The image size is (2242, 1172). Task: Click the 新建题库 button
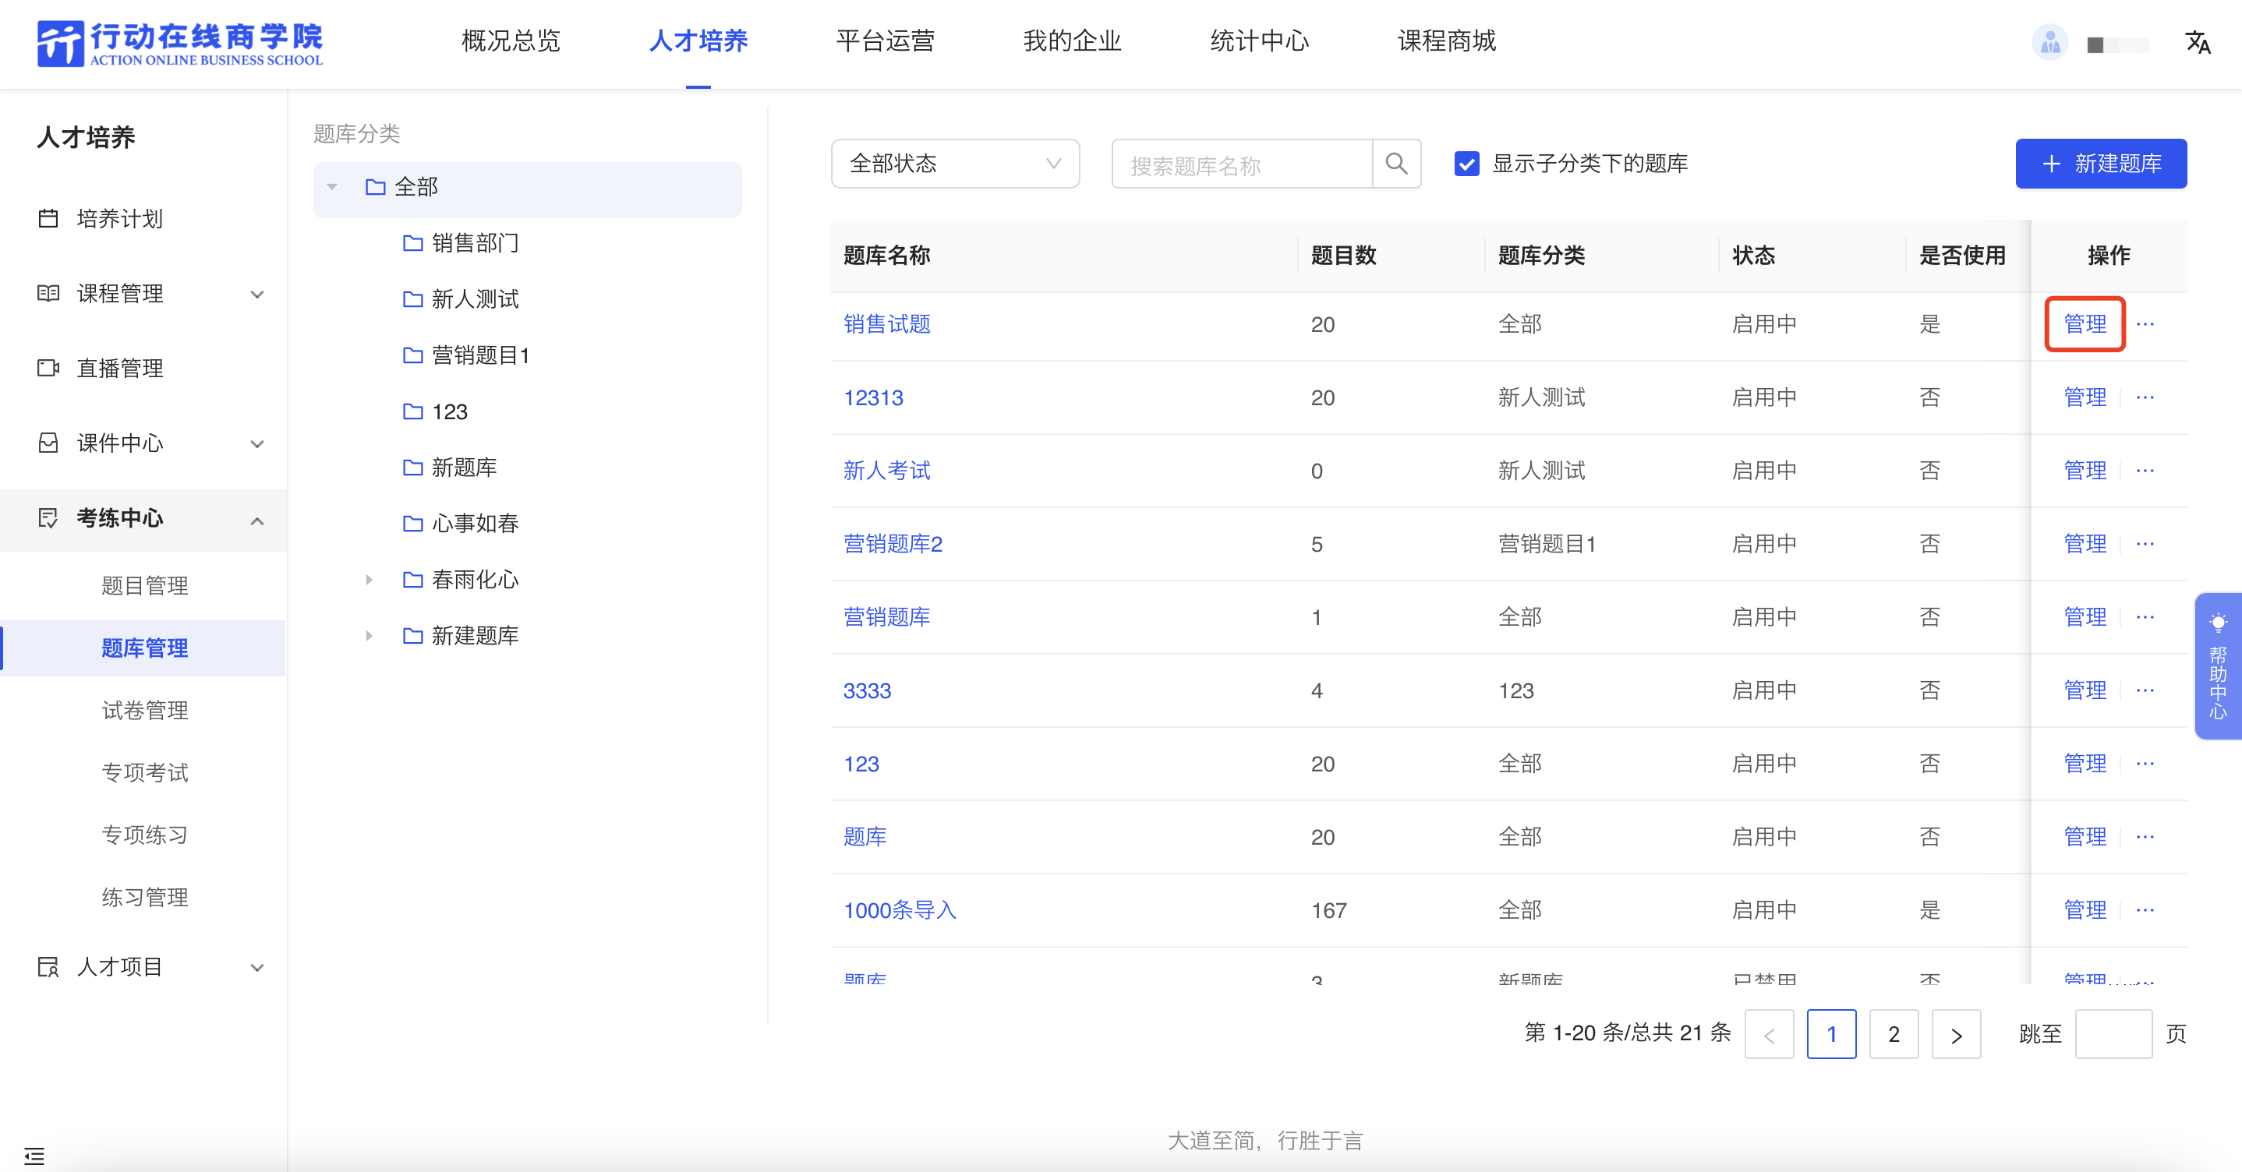2101,164
